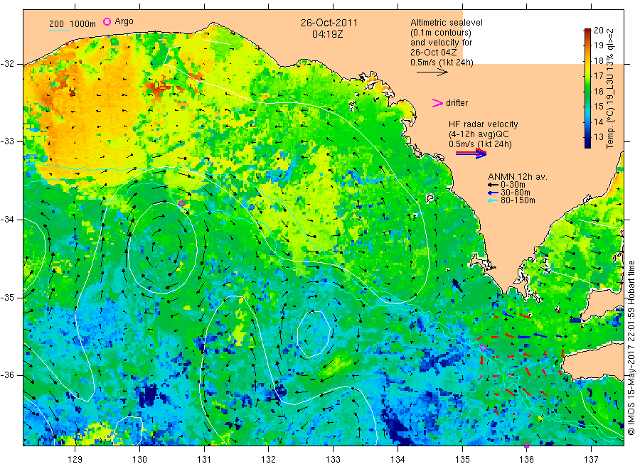Click the "0-30m" depth label
The image size is (640, 469).
(513, 185)
